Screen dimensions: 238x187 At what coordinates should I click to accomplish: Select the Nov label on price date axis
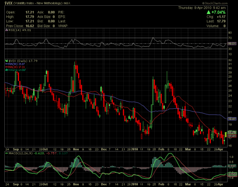tap(76, 149)
